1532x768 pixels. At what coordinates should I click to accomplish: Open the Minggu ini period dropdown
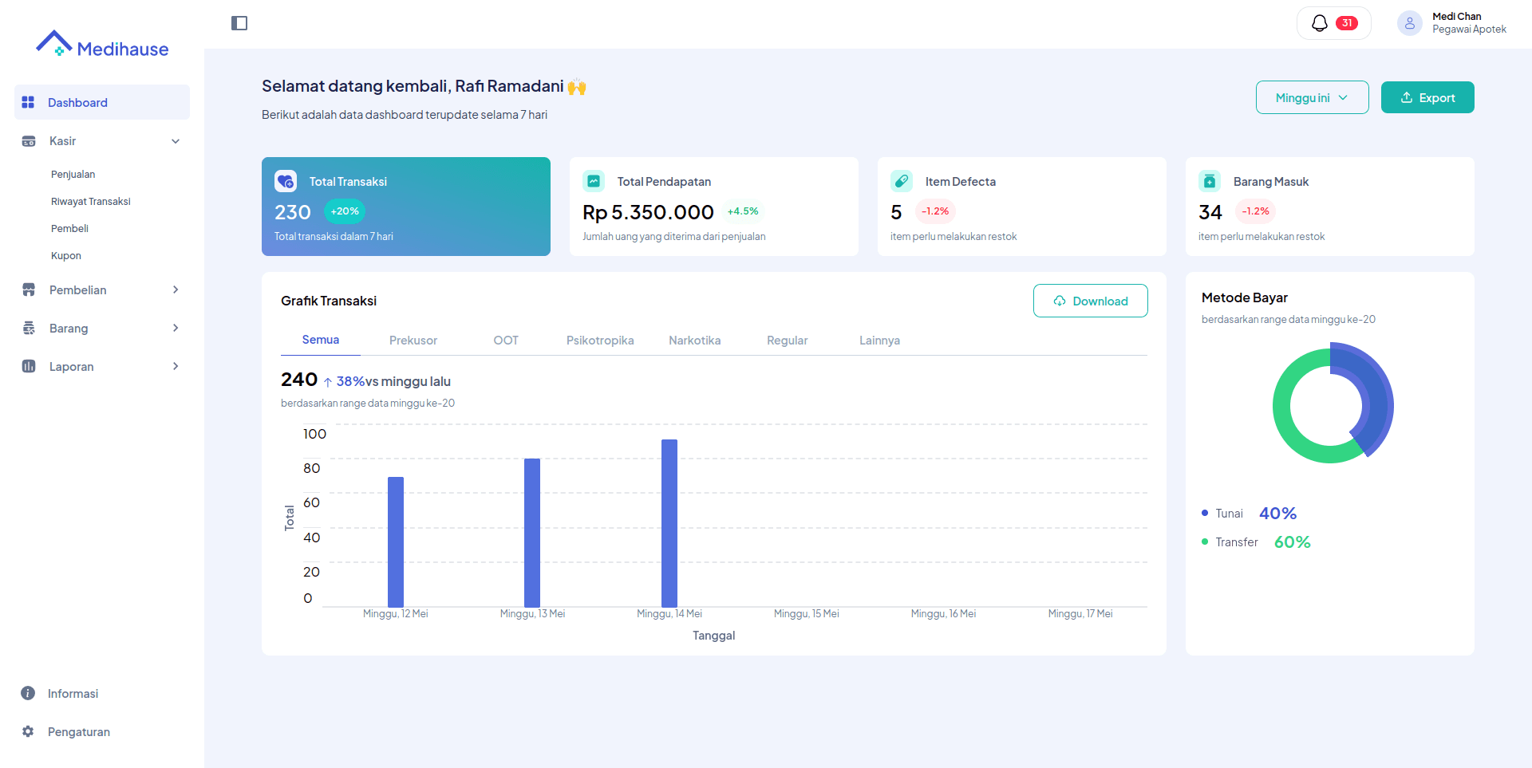click(1312, 97)
